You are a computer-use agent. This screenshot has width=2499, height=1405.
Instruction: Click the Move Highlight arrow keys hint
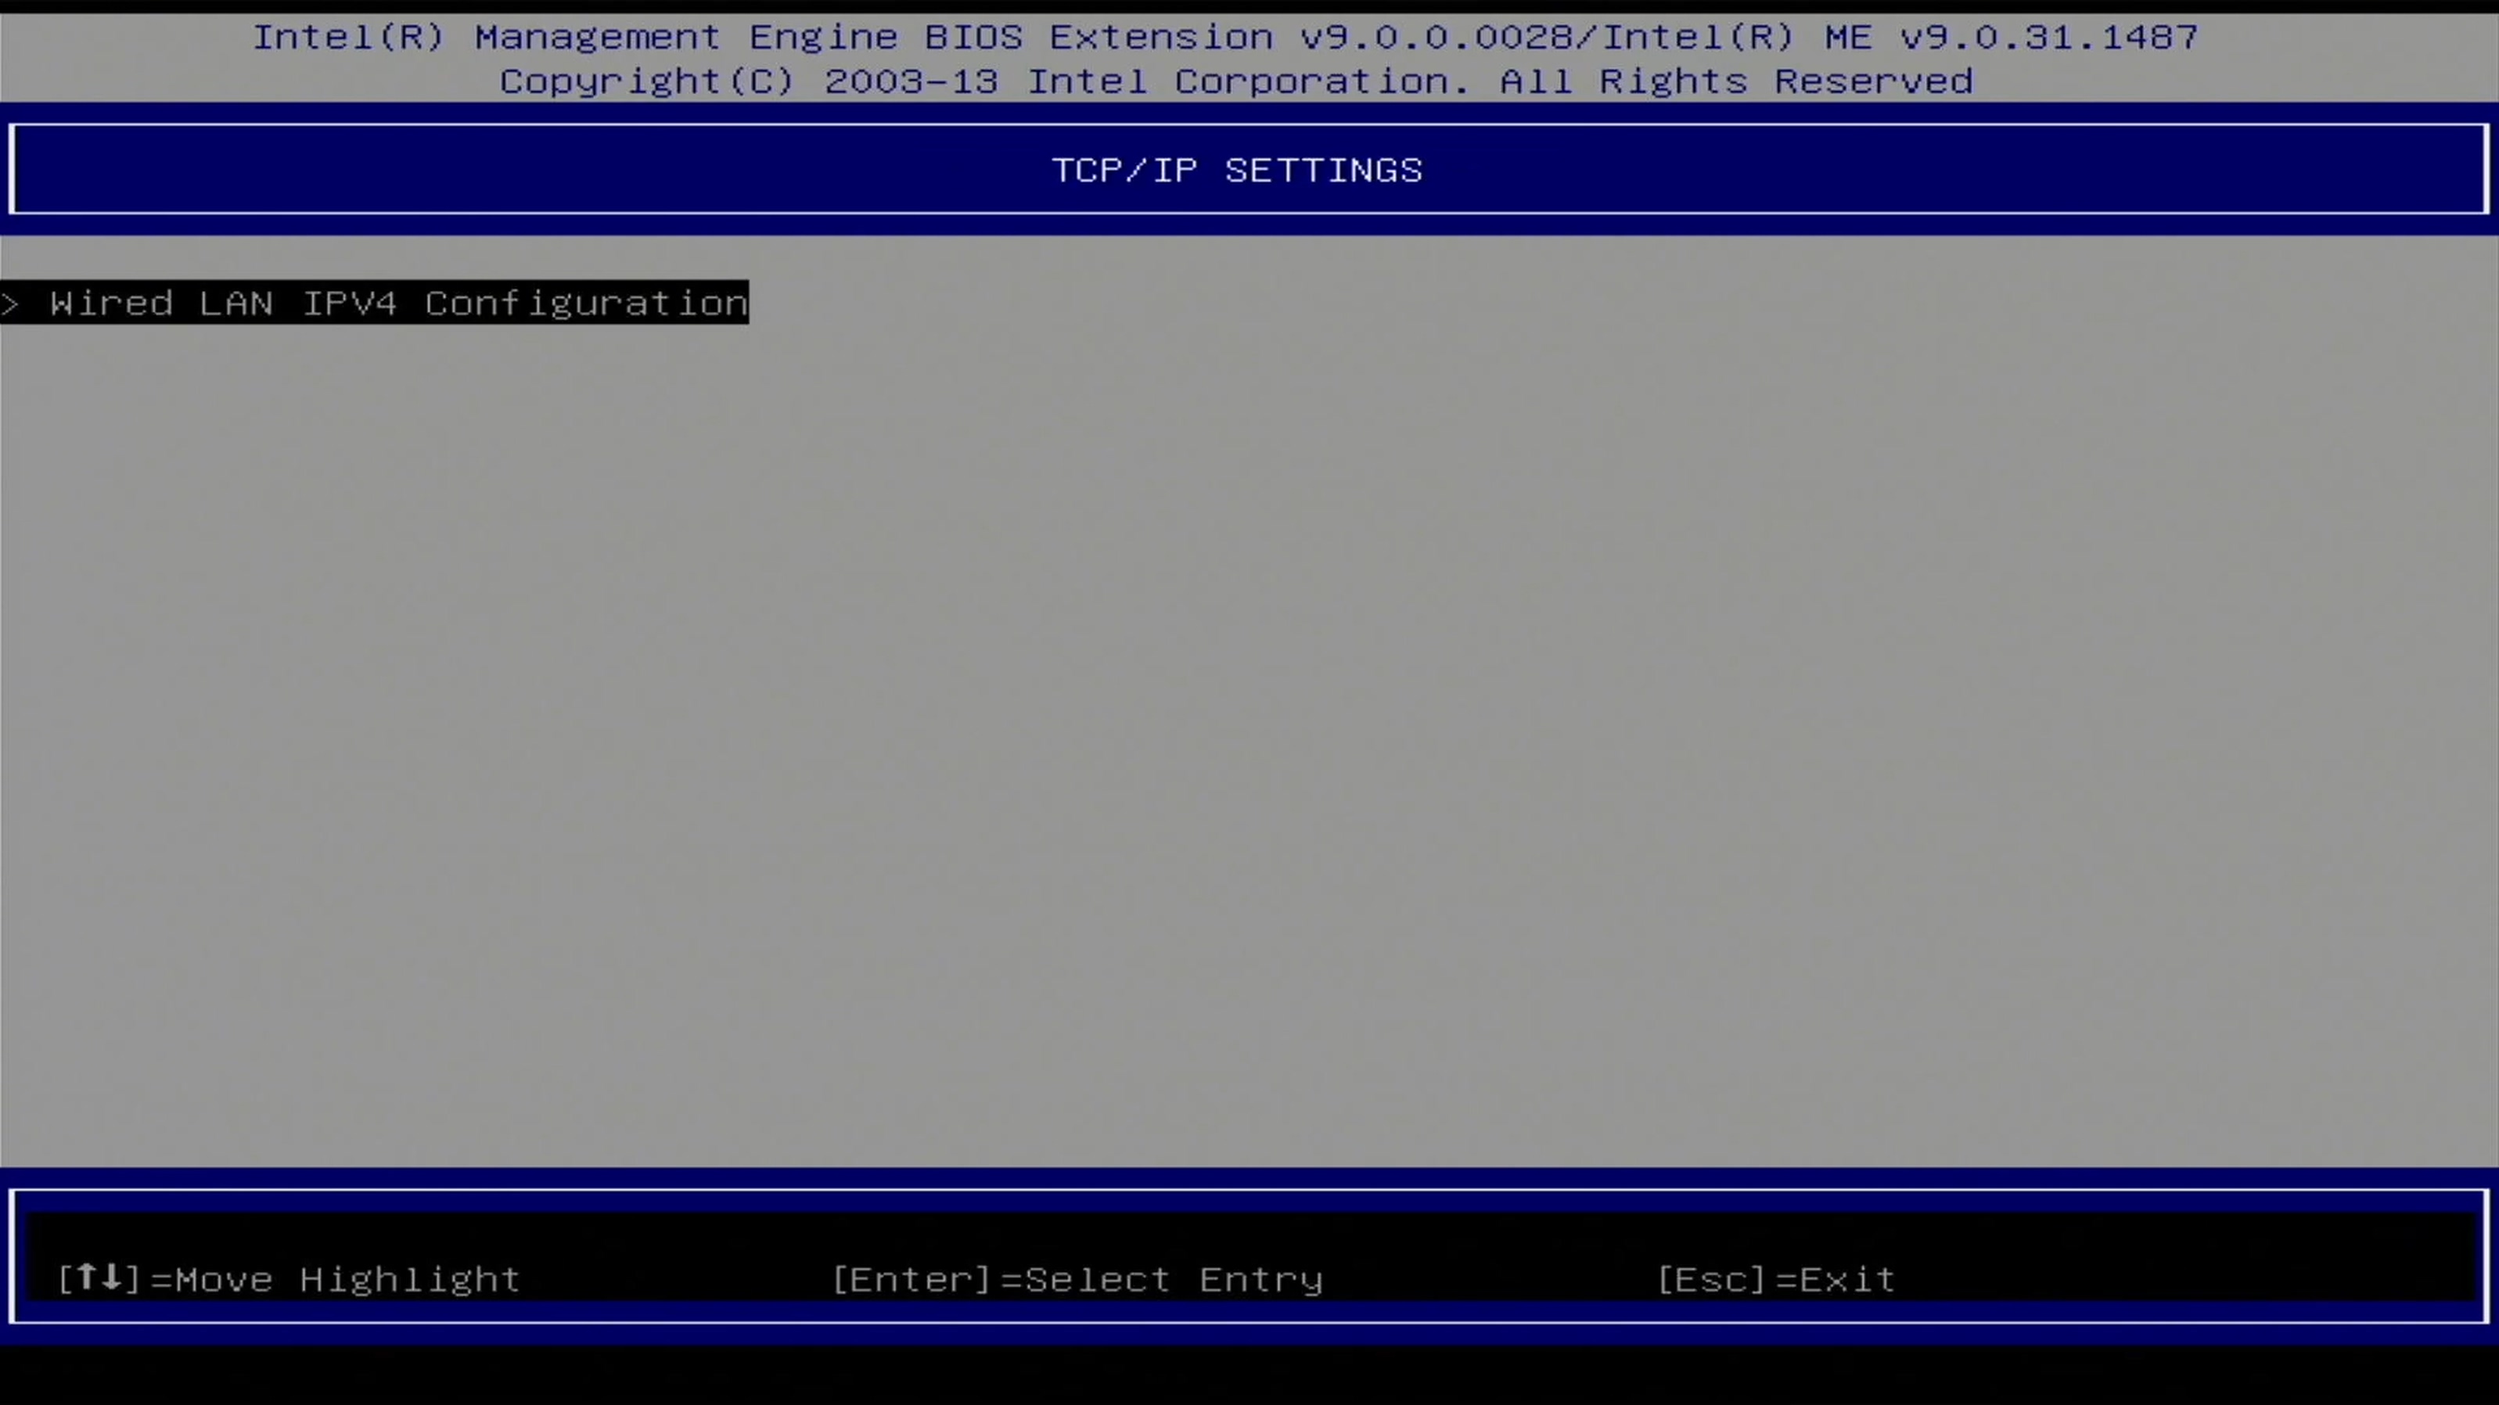click(289, 1279)
